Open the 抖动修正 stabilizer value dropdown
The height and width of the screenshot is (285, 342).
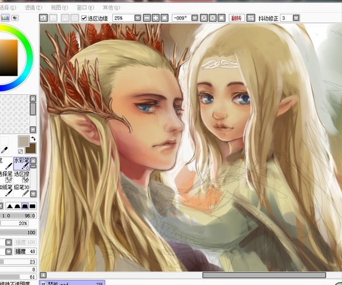click(296, 18)
